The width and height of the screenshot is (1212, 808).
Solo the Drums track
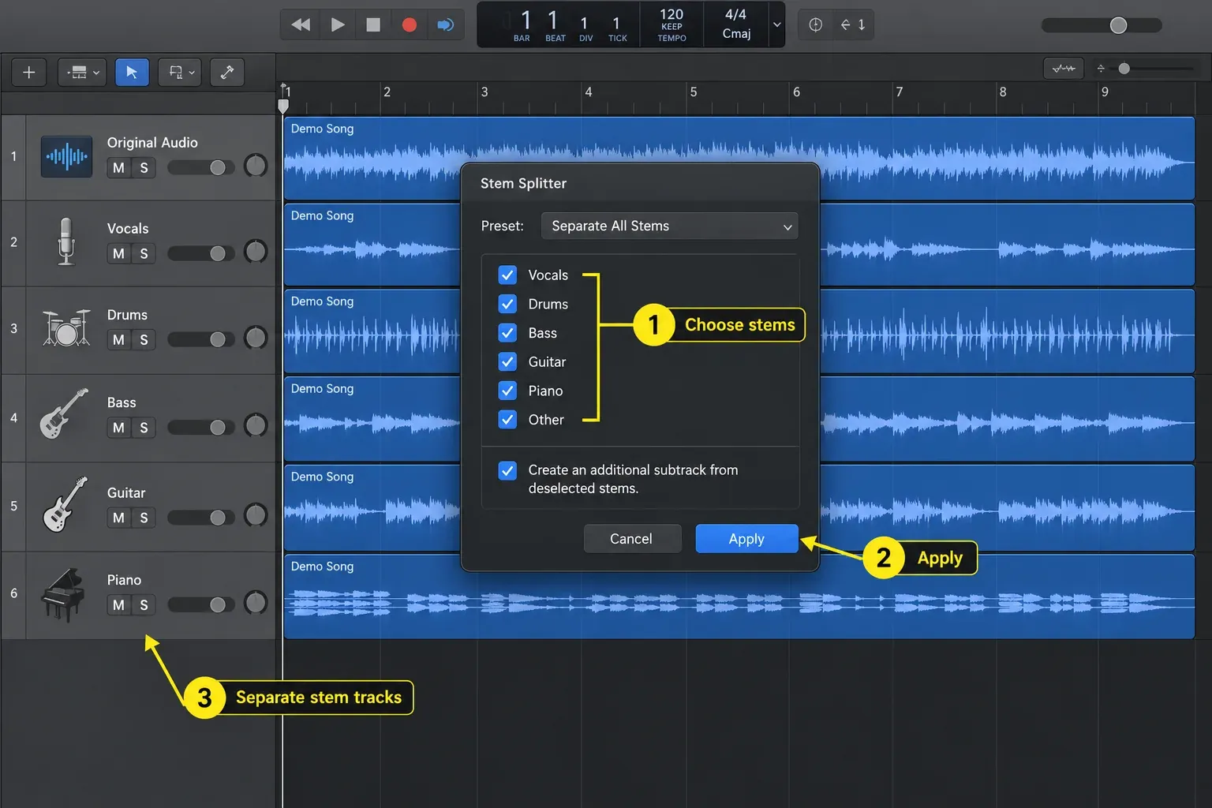144,339
